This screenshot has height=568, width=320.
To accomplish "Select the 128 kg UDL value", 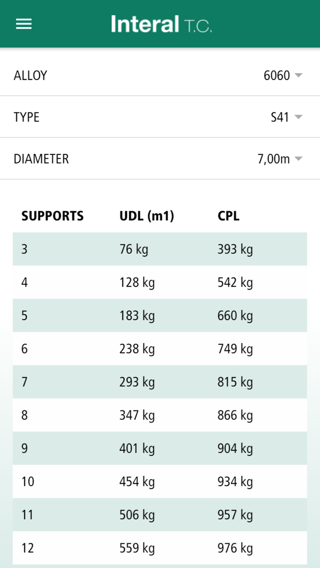I will click(137, 283).
